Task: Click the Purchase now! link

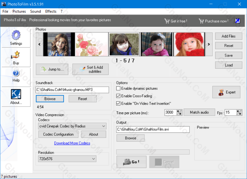Action: (217, 21)
